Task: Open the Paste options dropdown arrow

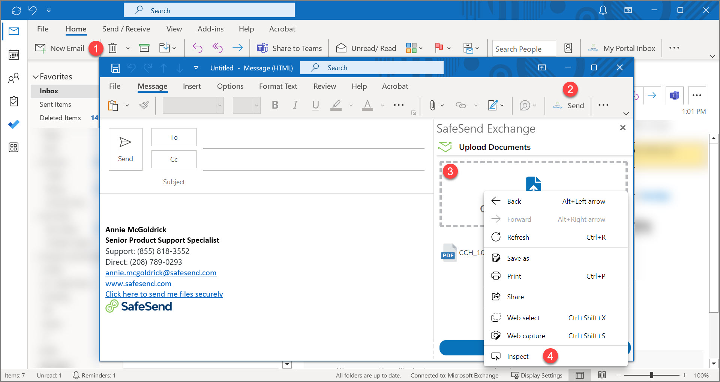Action: pyautogui.click(x=127, y=106)
